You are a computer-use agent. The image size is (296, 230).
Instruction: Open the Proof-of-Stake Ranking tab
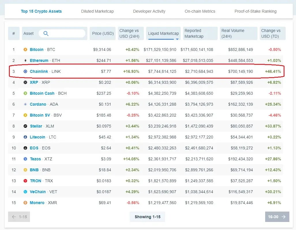pyautogui.click(x=255, y=11)
